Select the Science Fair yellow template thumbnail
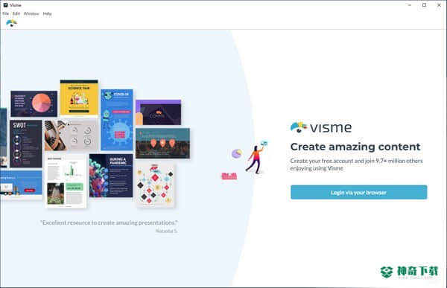 [79, 98]
